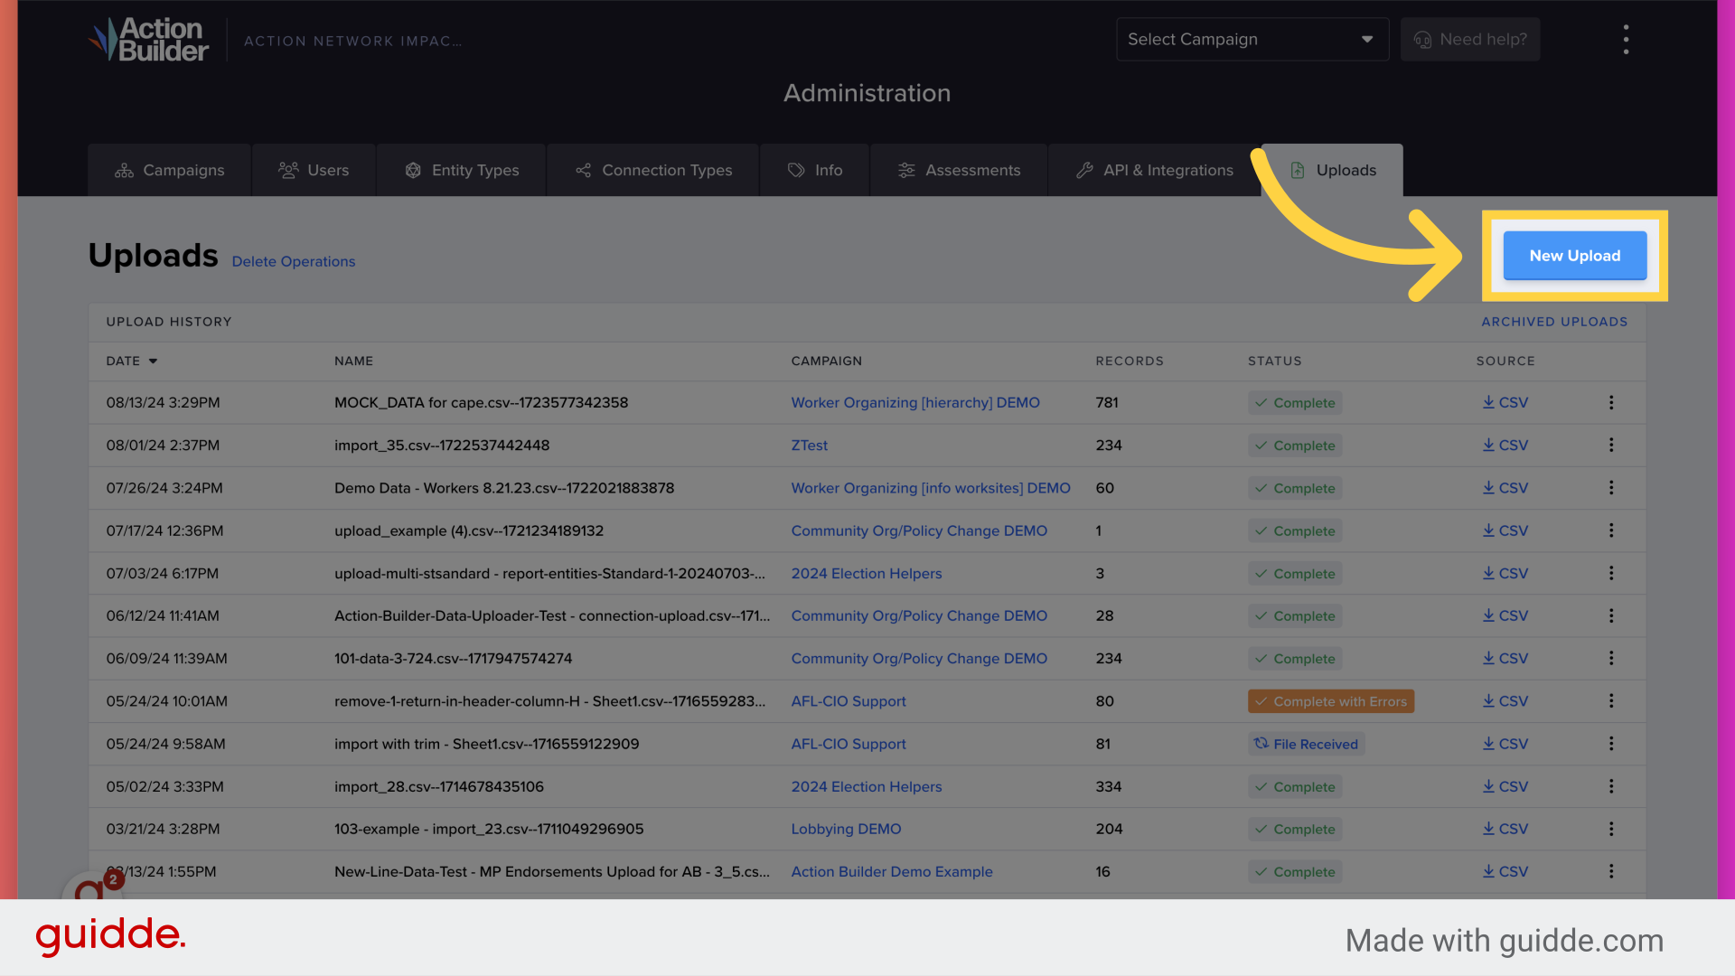Open the ZTest campaign link

coord(810,445)
